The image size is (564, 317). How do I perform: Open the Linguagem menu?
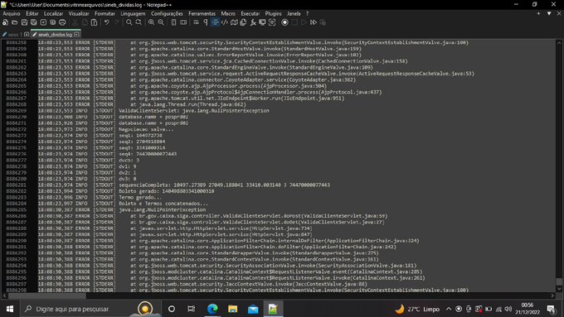coord(133,13)
